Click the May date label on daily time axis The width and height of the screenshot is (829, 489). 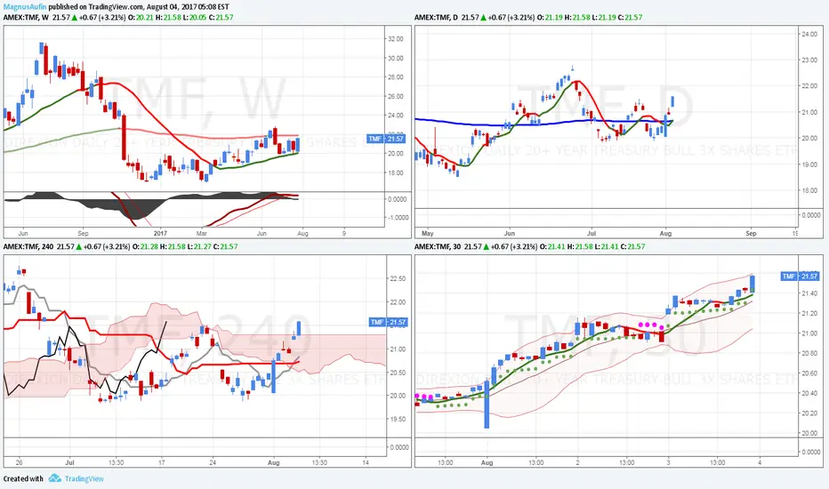coord(427,233)
